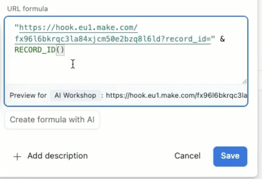Open Create formula with AI
262x179 pixels.
coord(52,120)
